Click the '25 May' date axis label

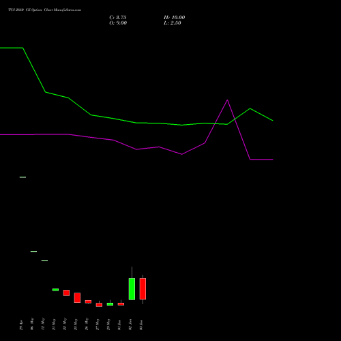pyautogui.click(x=76, y=324)
